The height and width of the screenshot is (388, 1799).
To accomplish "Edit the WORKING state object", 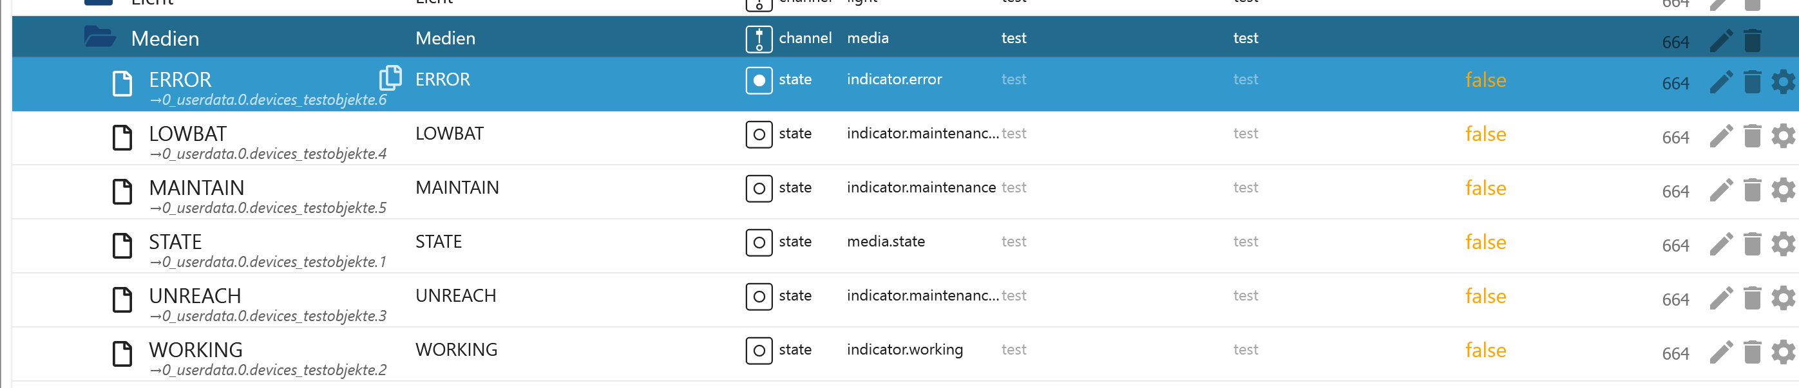I will point(1721,353).
